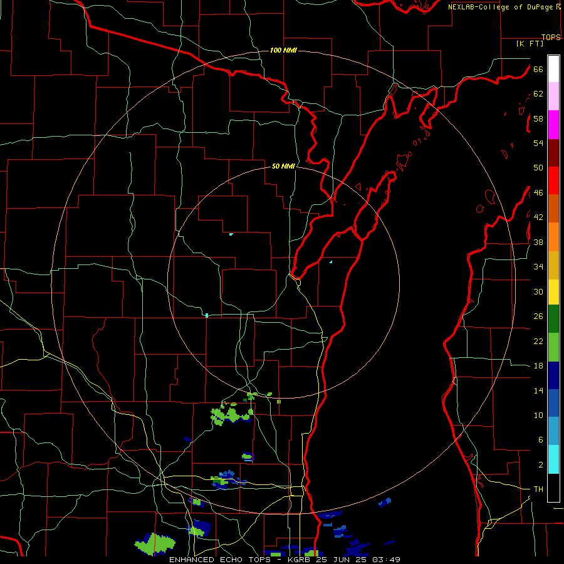This screenshot has height=564, width=564.
Task: Click the small blue echo over the lake near 100 NMI ring
Action: click(x=385, y=502)
